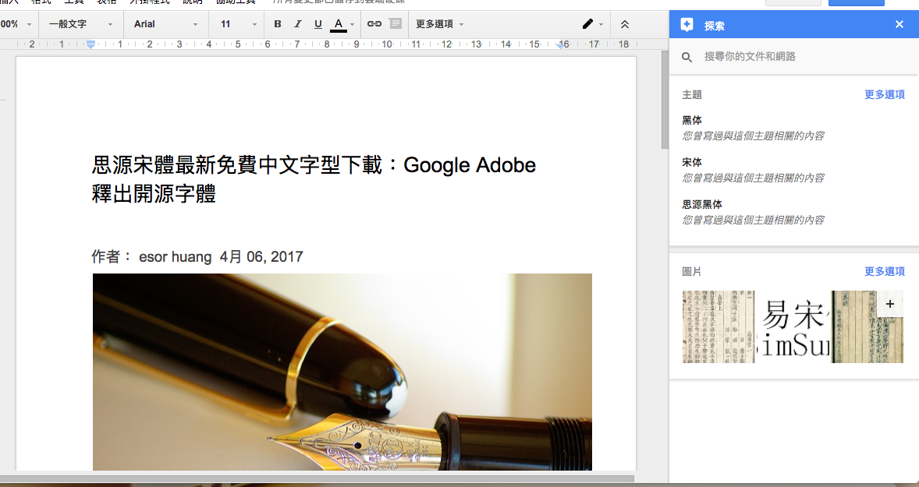Add the third image with plus icon
This screenshot has height=487, width=919.
[x=889, y=304]
